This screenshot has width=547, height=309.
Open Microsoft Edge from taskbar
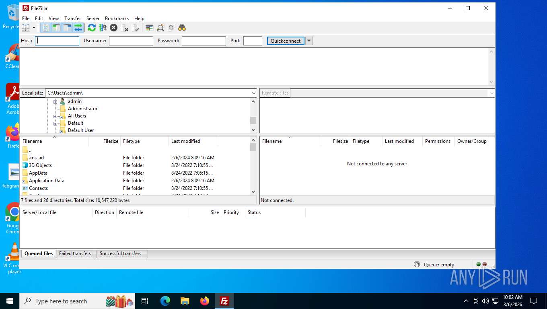click(165, 301)
